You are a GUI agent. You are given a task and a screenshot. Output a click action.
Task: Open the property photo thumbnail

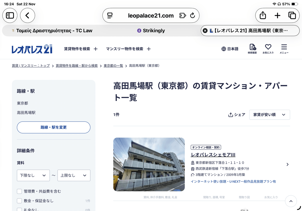[x=149, y=164]
